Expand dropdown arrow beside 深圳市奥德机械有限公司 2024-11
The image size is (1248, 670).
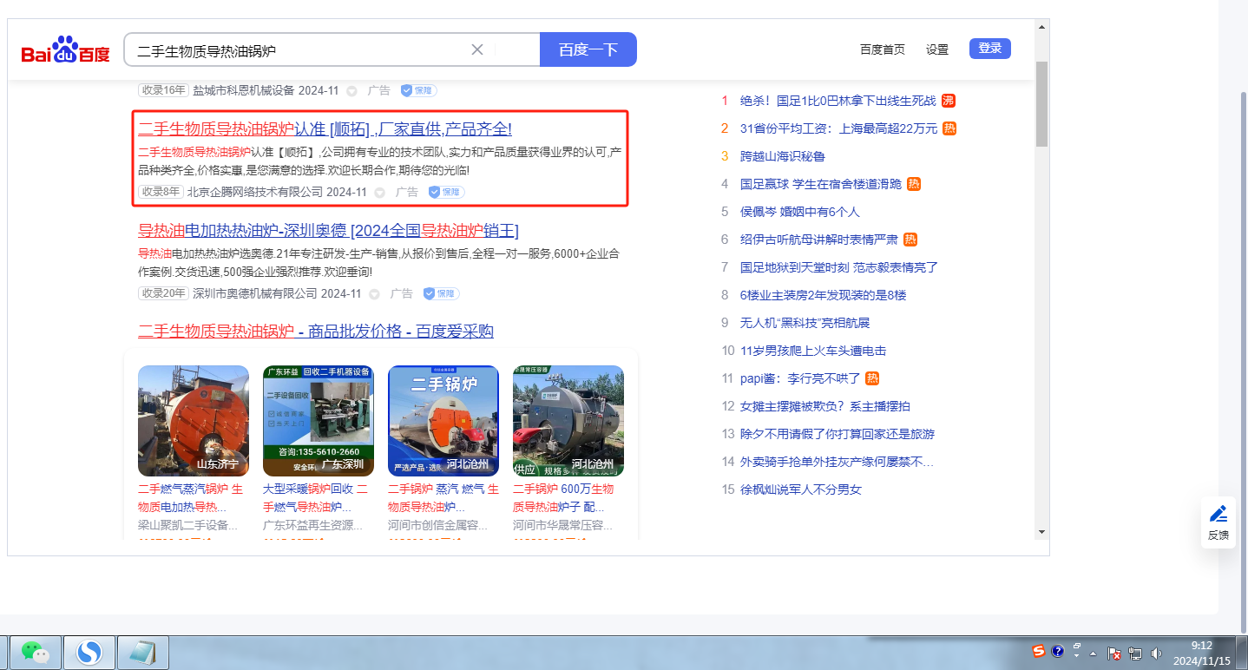coord(374,294)
